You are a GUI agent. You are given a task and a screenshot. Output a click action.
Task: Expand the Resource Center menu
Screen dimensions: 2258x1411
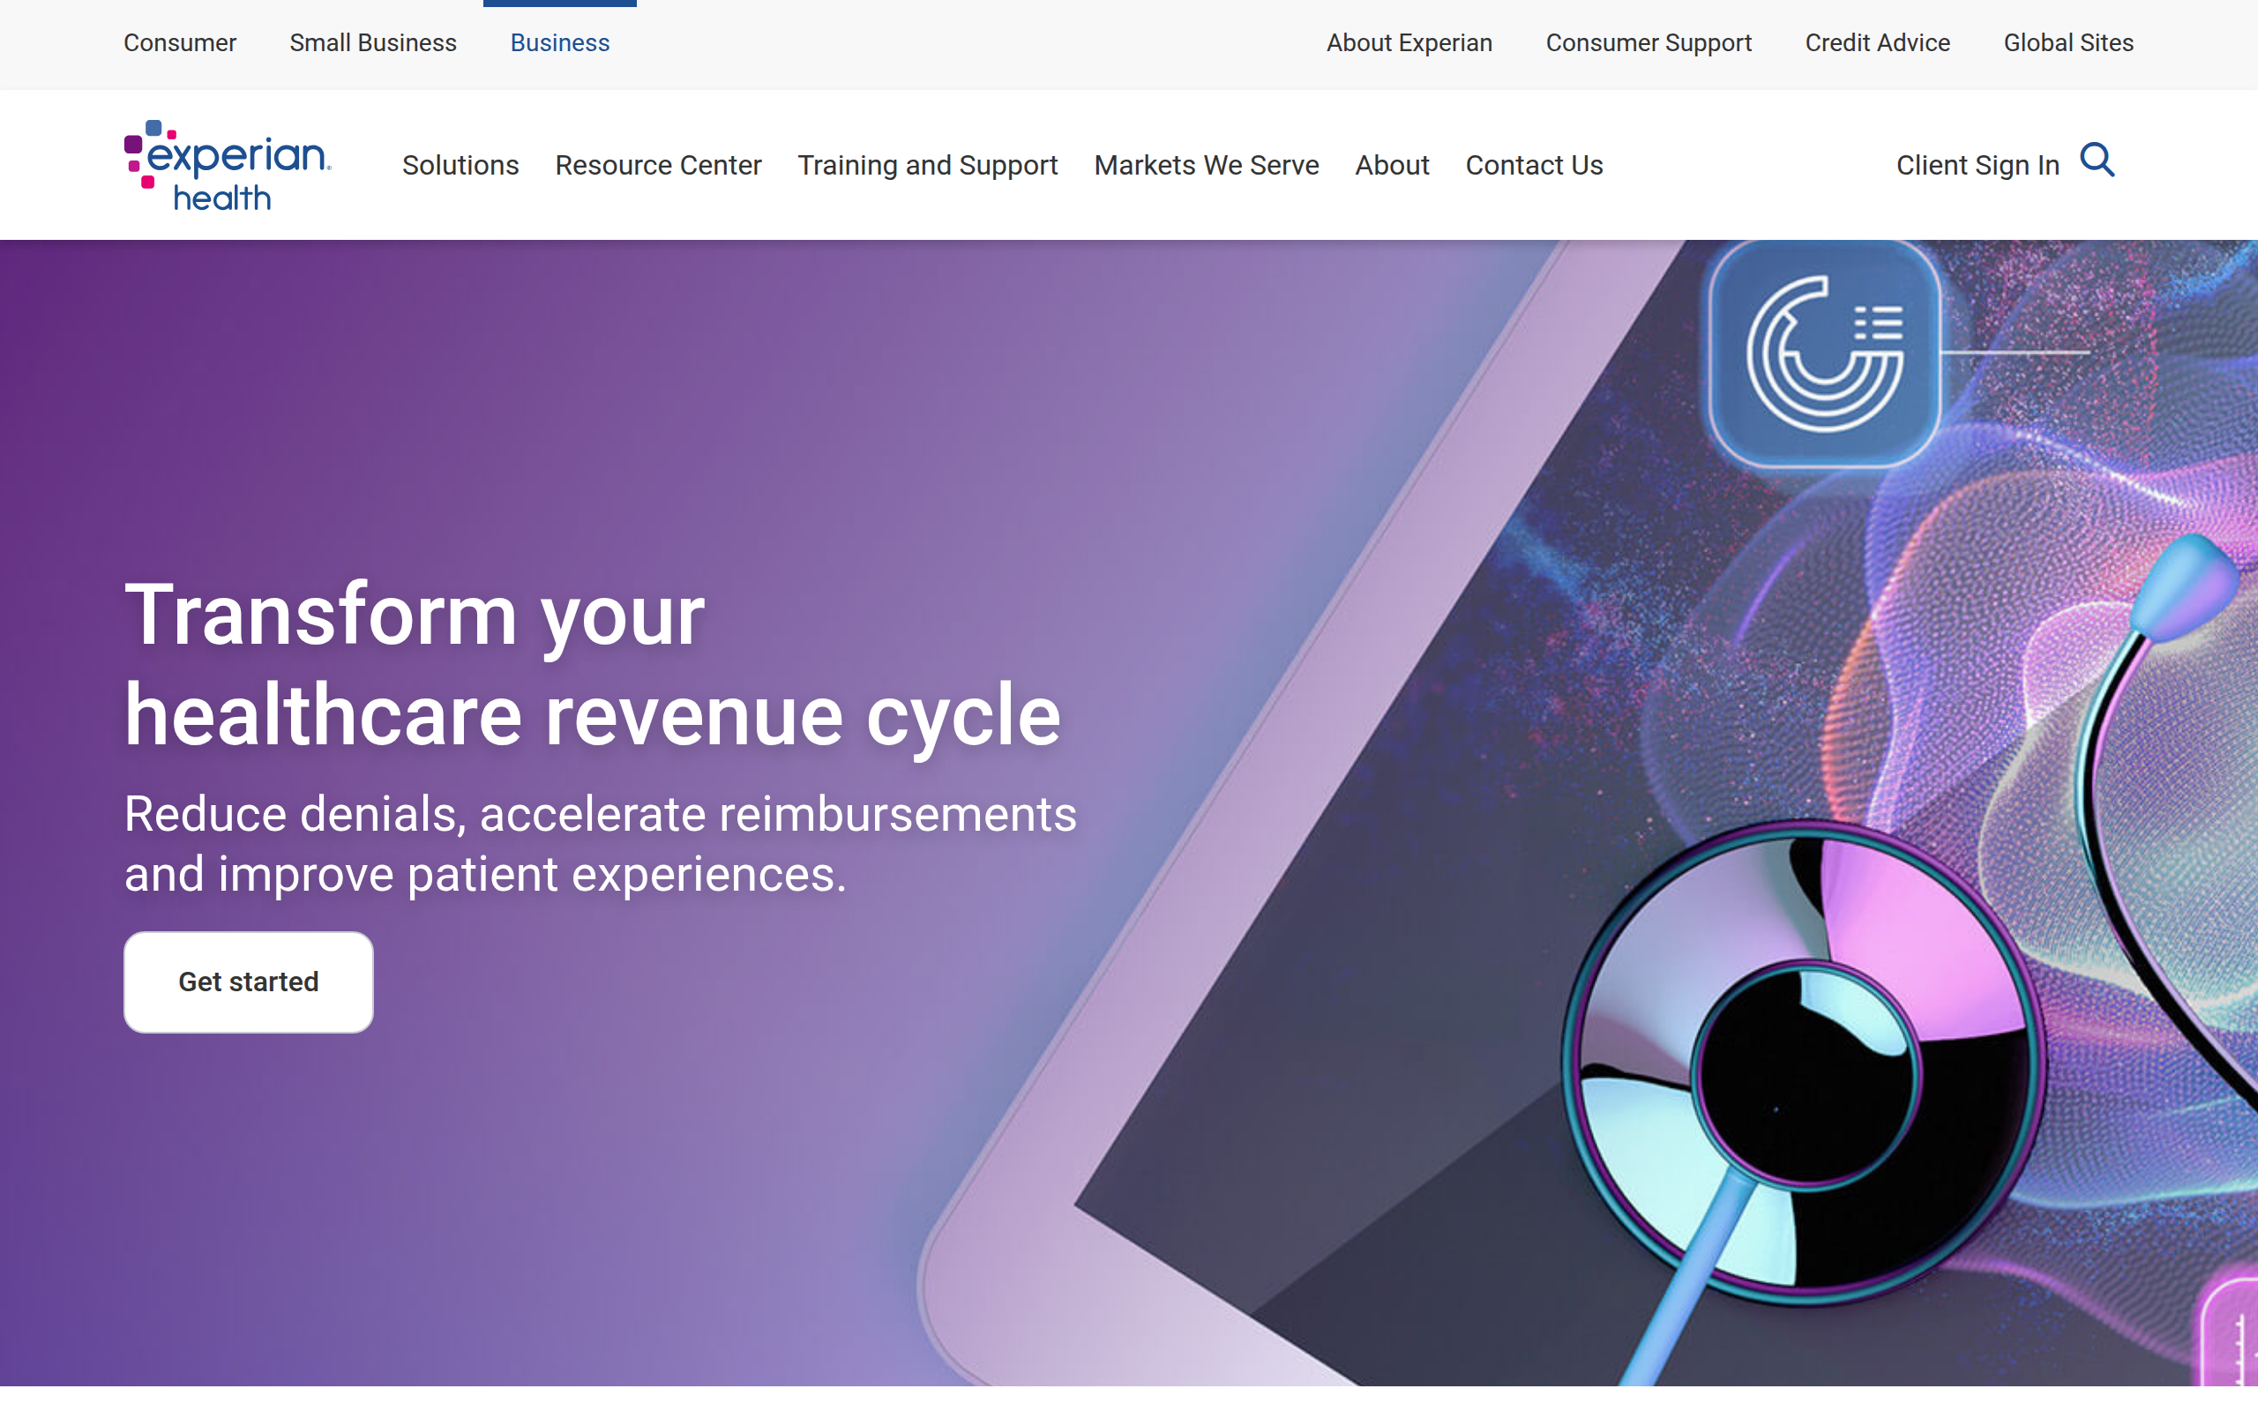click(658, 165)
